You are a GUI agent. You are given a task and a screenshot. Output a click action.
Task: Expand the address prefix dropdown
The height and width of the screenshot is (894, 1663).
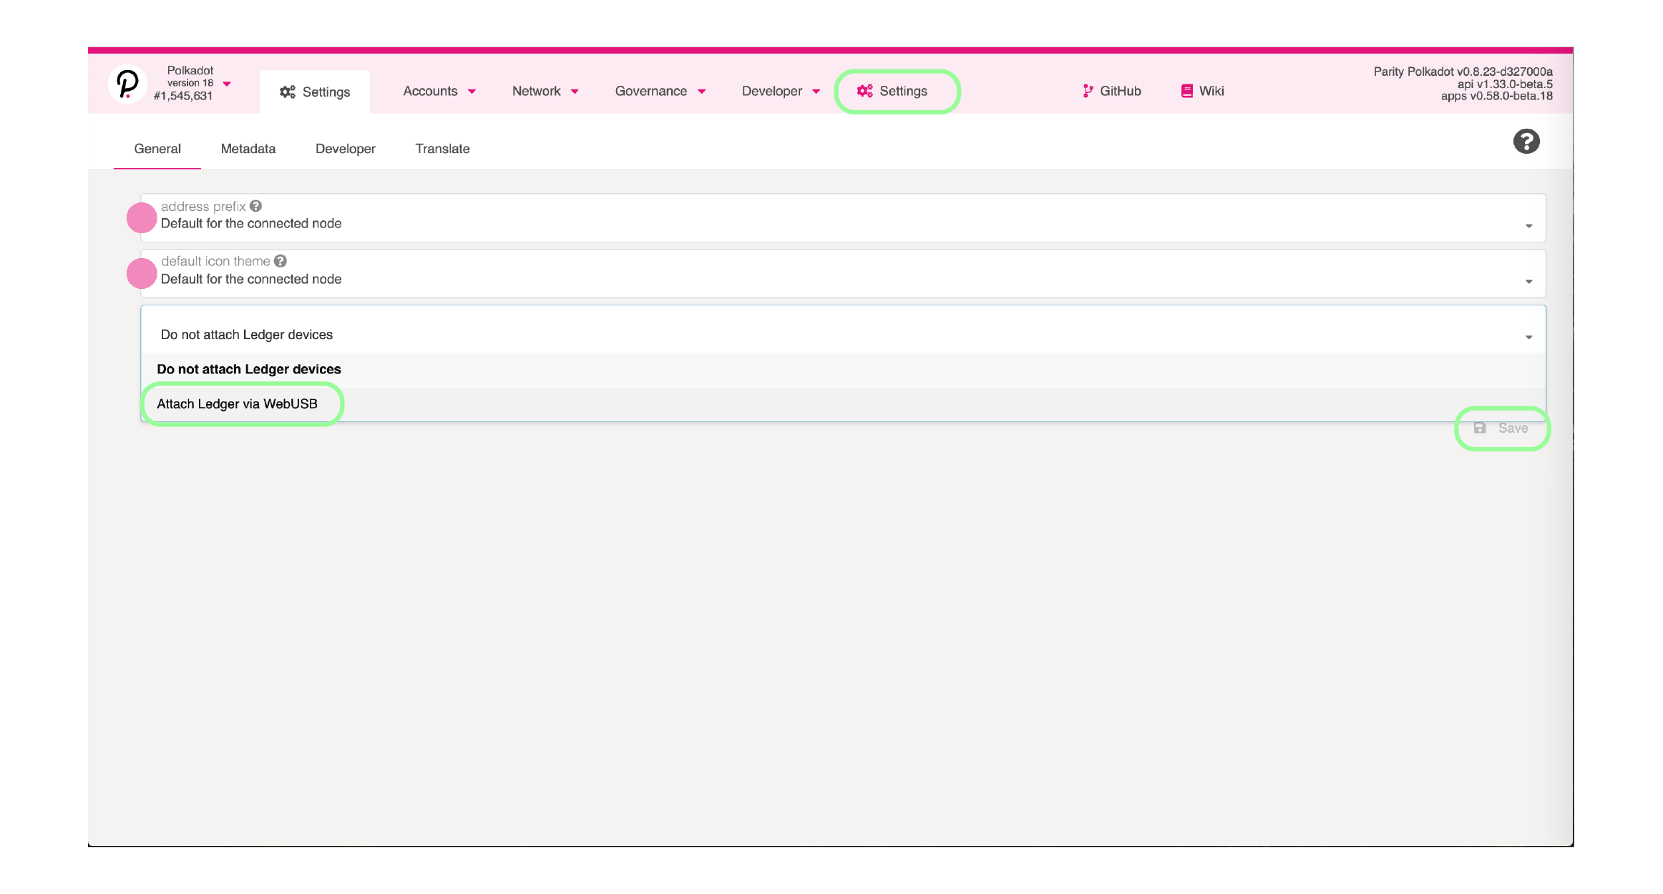pyautogui.click(x=843, y=217)
